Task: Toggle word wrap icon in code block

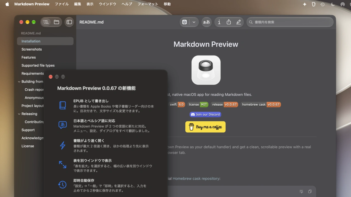Action: [x=301, y=192]
